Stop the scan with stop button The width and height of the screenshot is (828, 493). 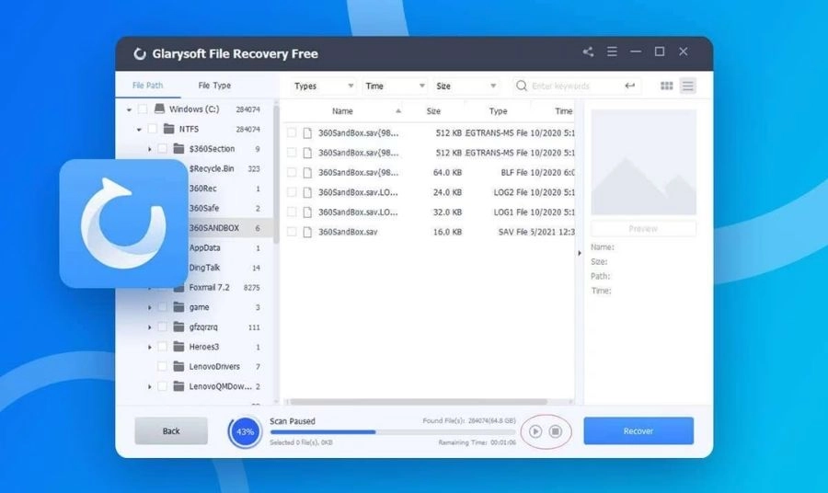(x=556, y=431)
